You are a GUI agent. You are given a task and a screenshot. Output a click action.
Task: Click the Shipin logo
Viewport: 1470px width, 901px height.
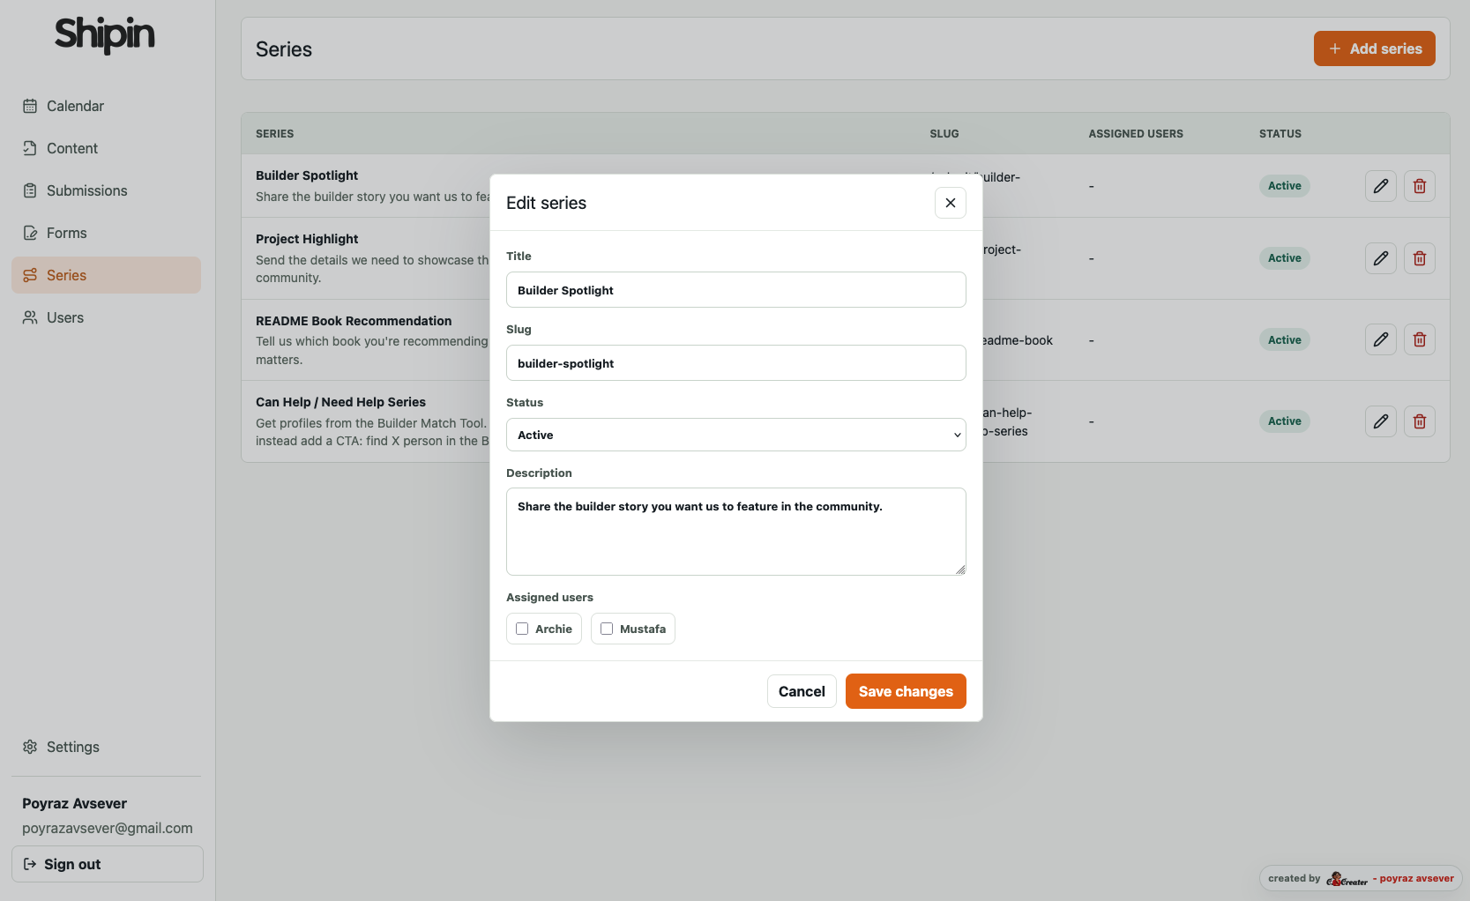(105, 35)
